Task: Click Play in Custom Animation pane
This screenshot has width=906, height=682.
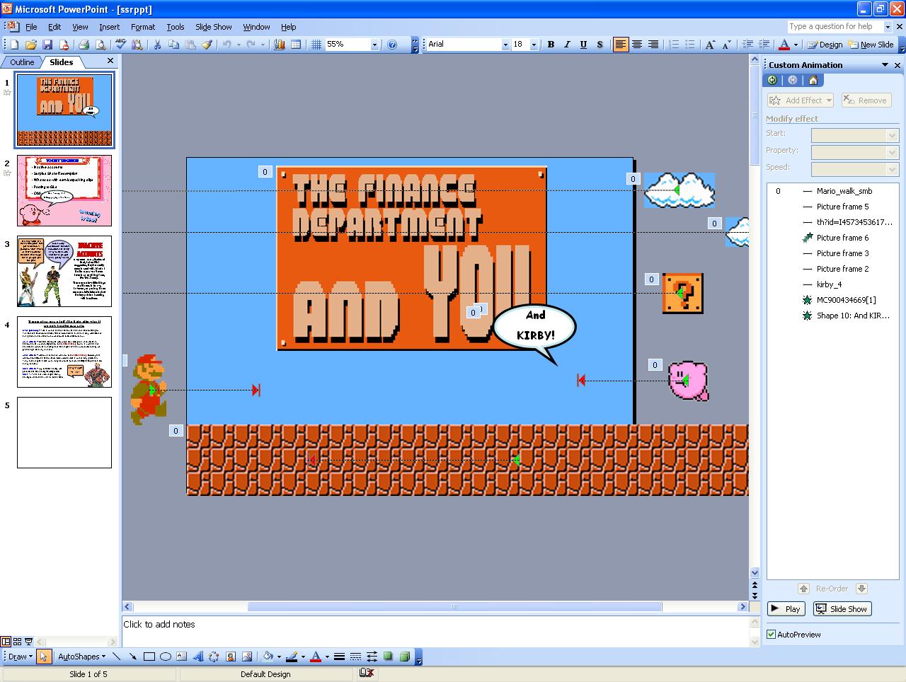Action: 786,609
